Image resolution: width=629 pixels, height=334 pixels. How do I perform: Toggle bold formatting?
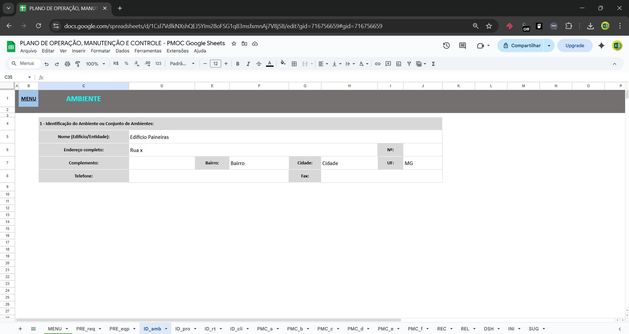point(237,64)
